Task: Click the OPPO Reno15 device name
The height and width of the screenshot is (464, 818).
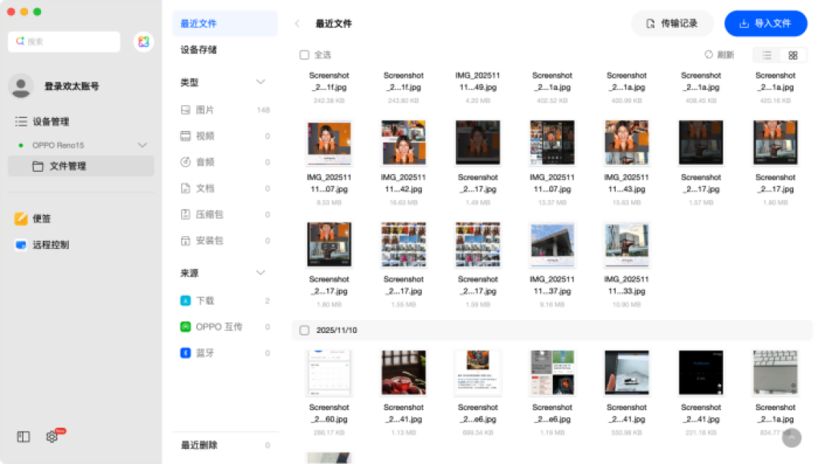Action: click(58, 145)
